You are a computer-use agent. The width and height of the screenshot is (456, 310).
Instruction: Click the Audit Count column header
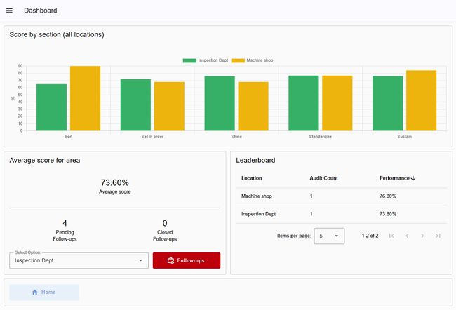(x=323, y=178)
